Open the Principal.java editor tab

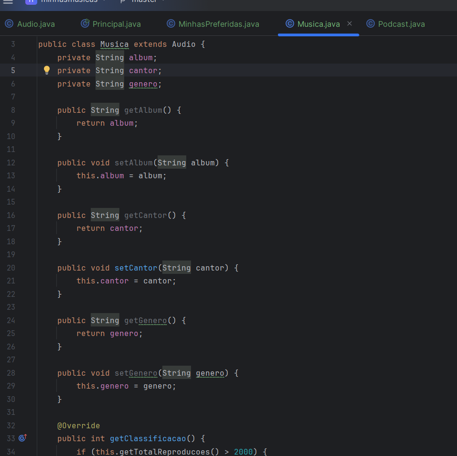click(x=111, y=24)
